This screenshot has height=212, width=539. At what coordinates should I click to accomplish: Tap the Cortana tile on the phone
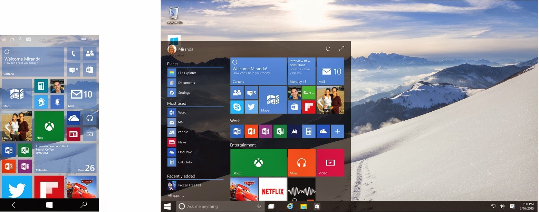pyautogui.click(x=33, y=62)
